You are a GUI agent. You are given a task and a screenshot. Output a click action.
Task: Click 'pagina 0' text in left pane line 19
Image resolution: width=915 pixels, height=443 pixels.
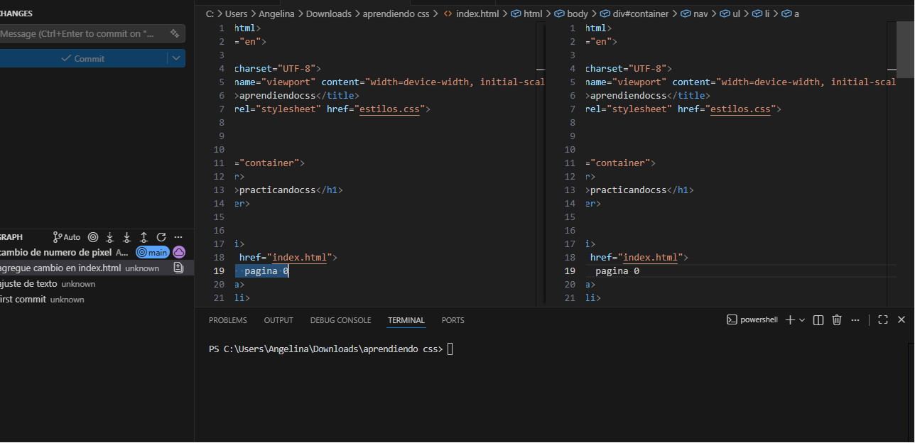pyautogui.click(x=266, y=271)
